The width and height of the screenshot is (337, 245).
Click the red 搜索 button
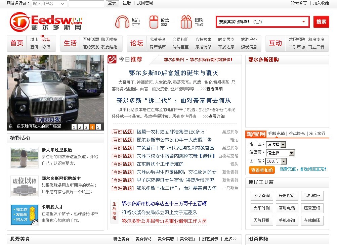point(321,22)
